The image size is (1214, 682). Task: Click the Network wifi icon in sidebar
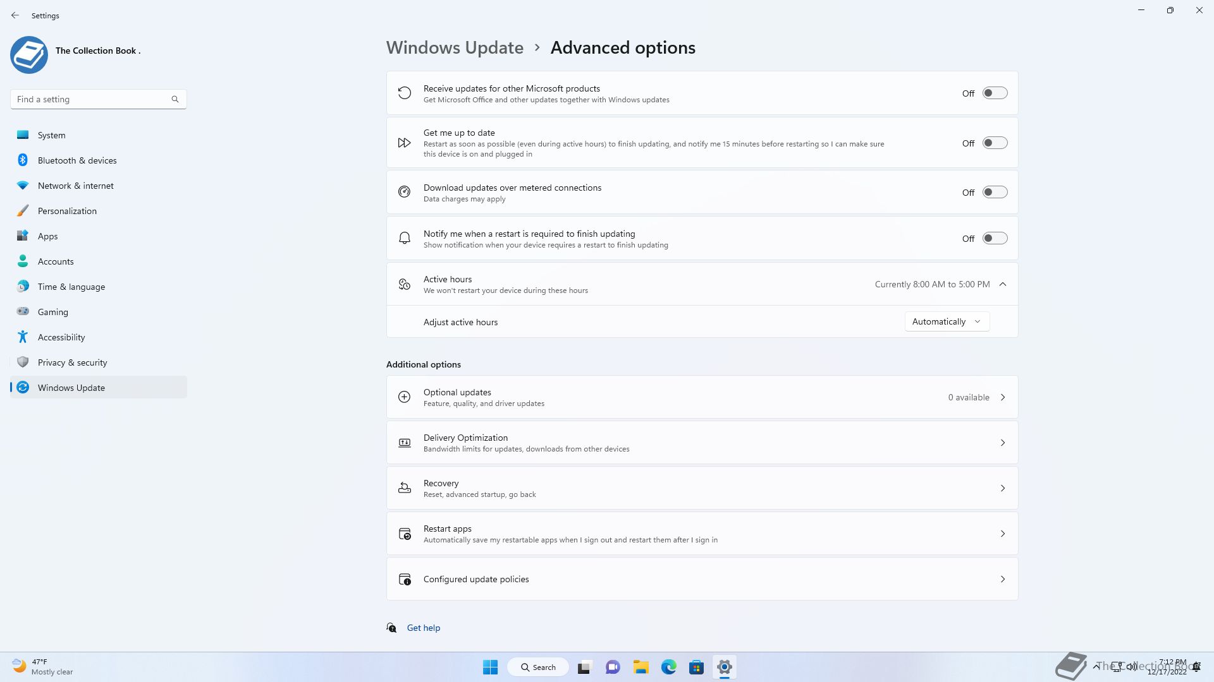(x=23, y=185)
